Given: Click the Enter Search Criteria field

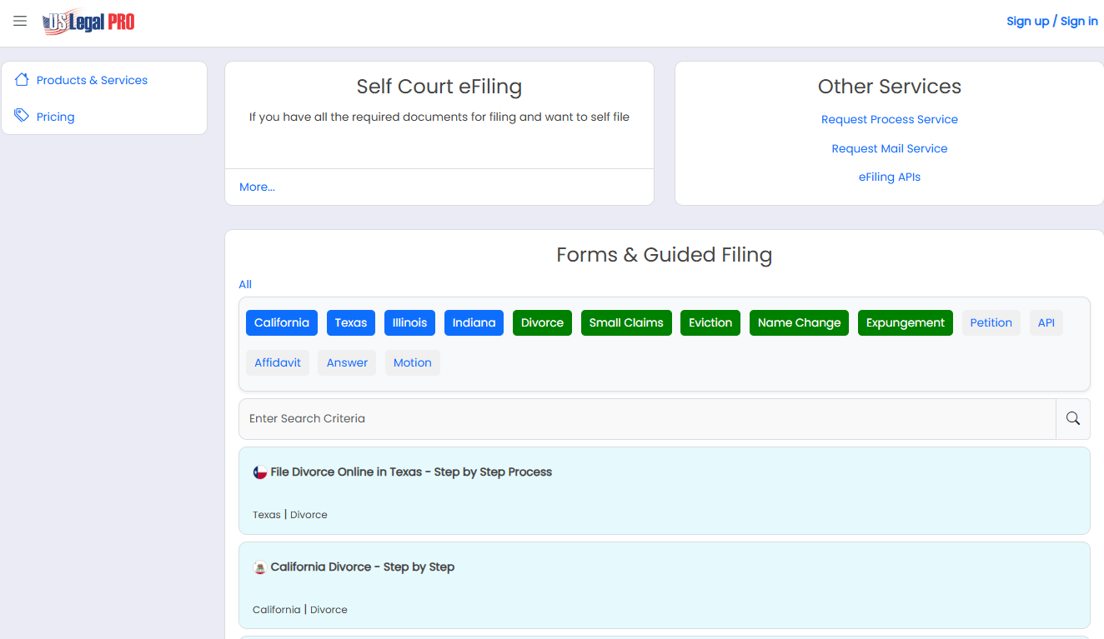Looking at the screenshot, I should click(x=647, y=419).
